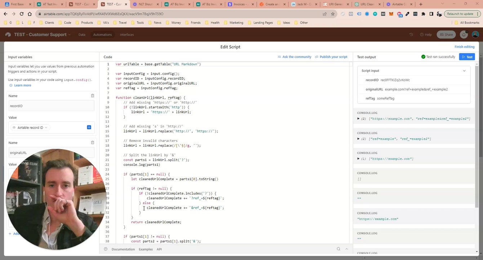The height and width of the screenshot is (260, 483).
Task: Click code line 1 with base.getTable
Action: 158,64
